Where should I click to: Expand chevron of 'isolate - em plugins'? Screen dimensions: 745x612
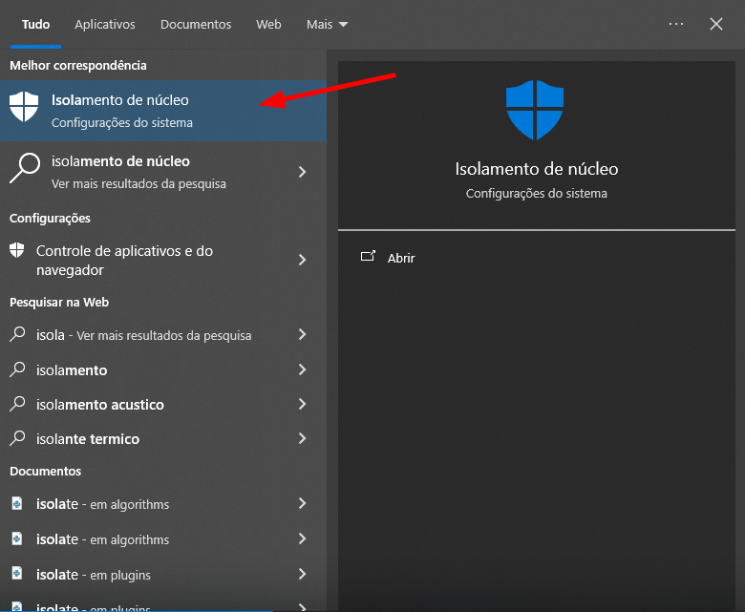(302, 574)
